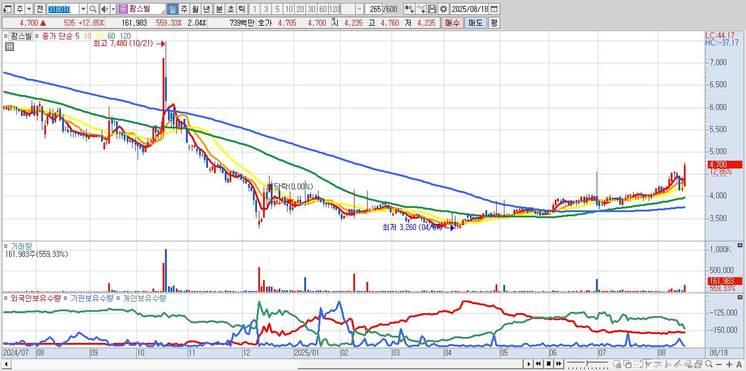Click the fast-forward button in bottom toolbar
The image size is (746, 371).
tap(558, 364)
